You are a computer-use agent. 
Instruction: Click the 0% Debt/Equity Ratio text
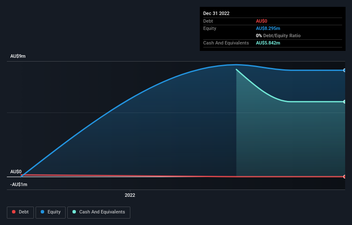pos(278,36)
